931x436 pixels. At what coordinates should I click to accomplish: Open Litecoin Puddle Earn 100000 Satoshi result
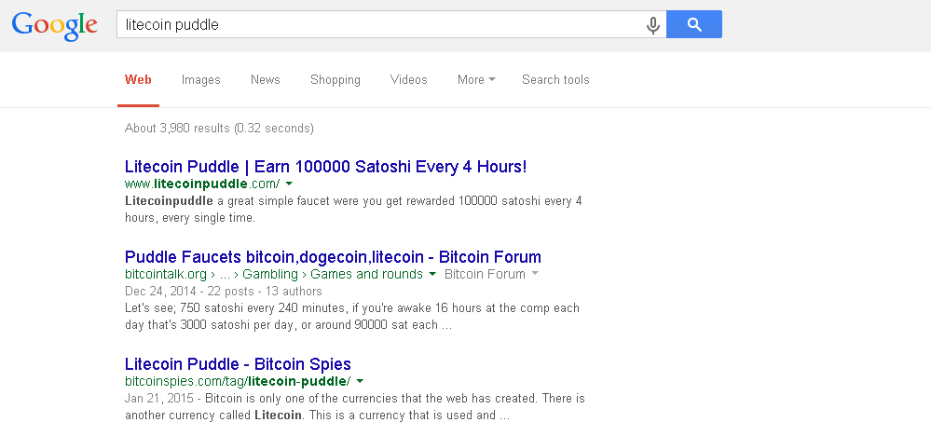point(325,166)
